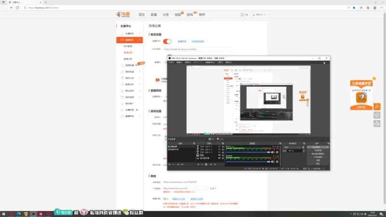The image size is (386, 217).
Task: Open the 编辑 menu in OBS
Action: [x=179, y=63]
